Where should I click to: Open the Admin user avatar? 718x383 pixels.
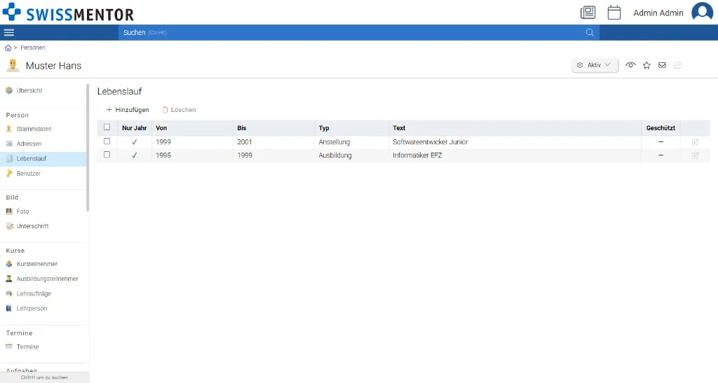pyautogui.click(x=702, y=12)
